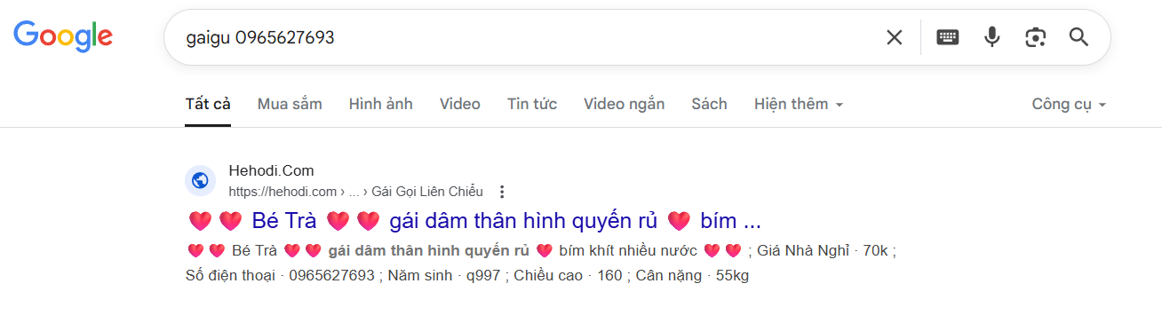1162x323 pixels.
Task: Open the blue result title link
Action: (474, 221)
